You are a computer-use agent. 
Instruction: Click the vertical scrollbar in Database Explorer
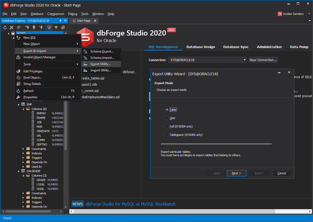click(x=65, y=125)
